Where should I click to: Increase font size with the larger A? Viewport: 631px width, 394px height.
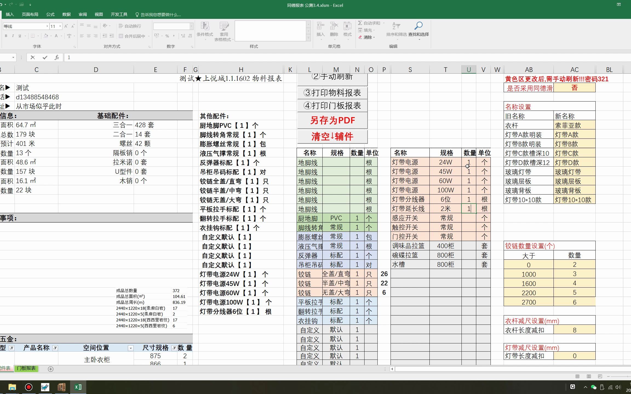coord(66,26)
